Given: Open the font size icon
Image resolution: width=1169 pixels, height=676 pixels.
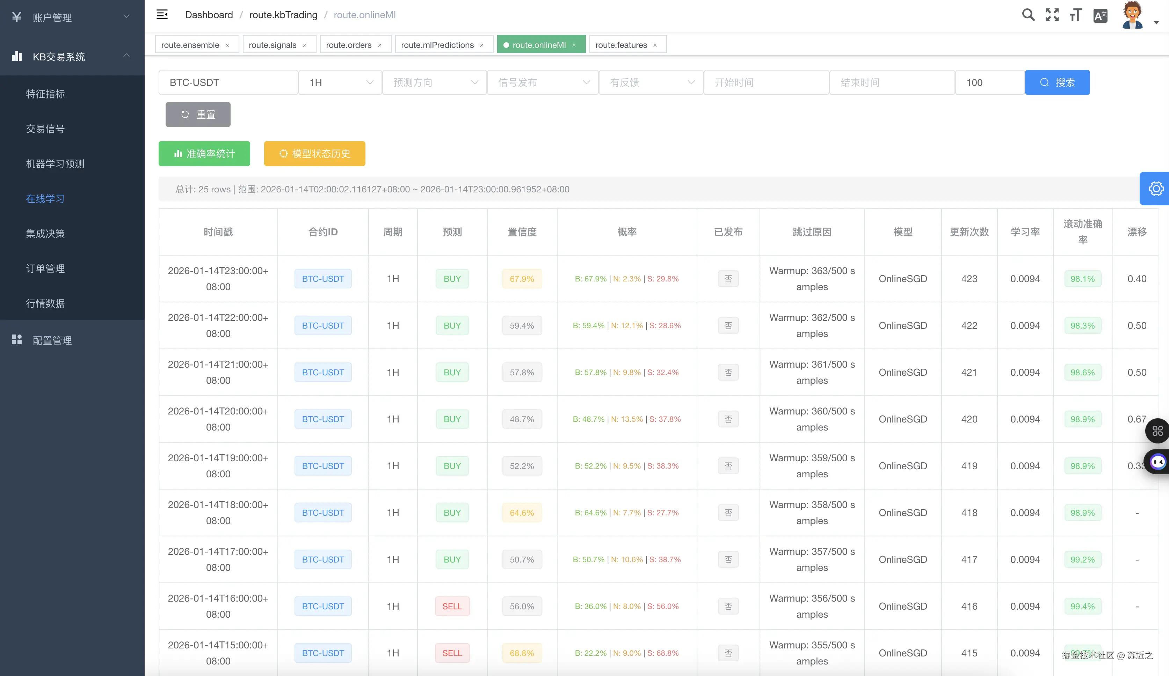Looking at the screenshot, I should click(1076, 15).
